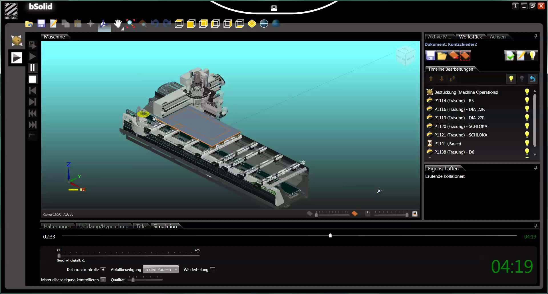This screenshot has width=548, height=294.
Task: Select P1120 (Fräsung) - SCHLOKA operation
Action: [x=461, y=126]
